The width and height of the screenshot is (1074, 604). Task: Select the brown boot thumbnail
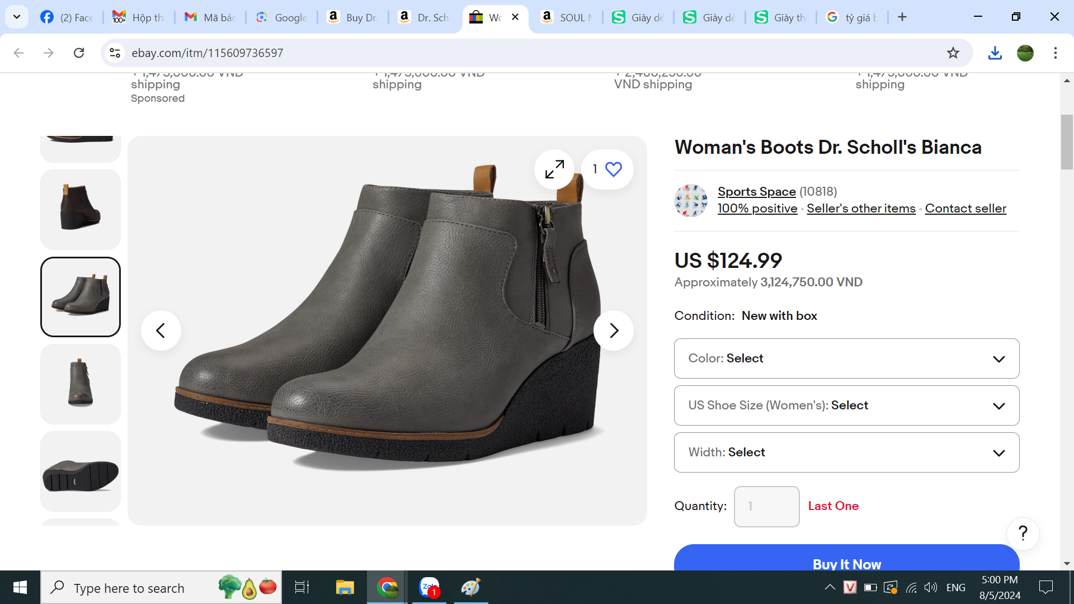tap(81, 210)
